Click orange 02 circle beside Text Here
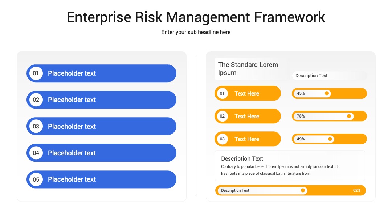Screen dimensions: 392x220 pyautogui.click(x=222, y=116)
